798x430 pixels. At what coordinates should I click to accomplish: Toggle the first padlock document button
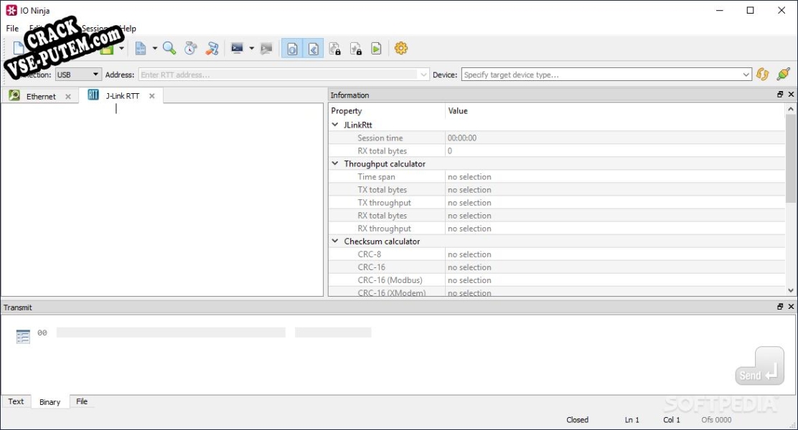pyautogui.click(x=334, y=48)
